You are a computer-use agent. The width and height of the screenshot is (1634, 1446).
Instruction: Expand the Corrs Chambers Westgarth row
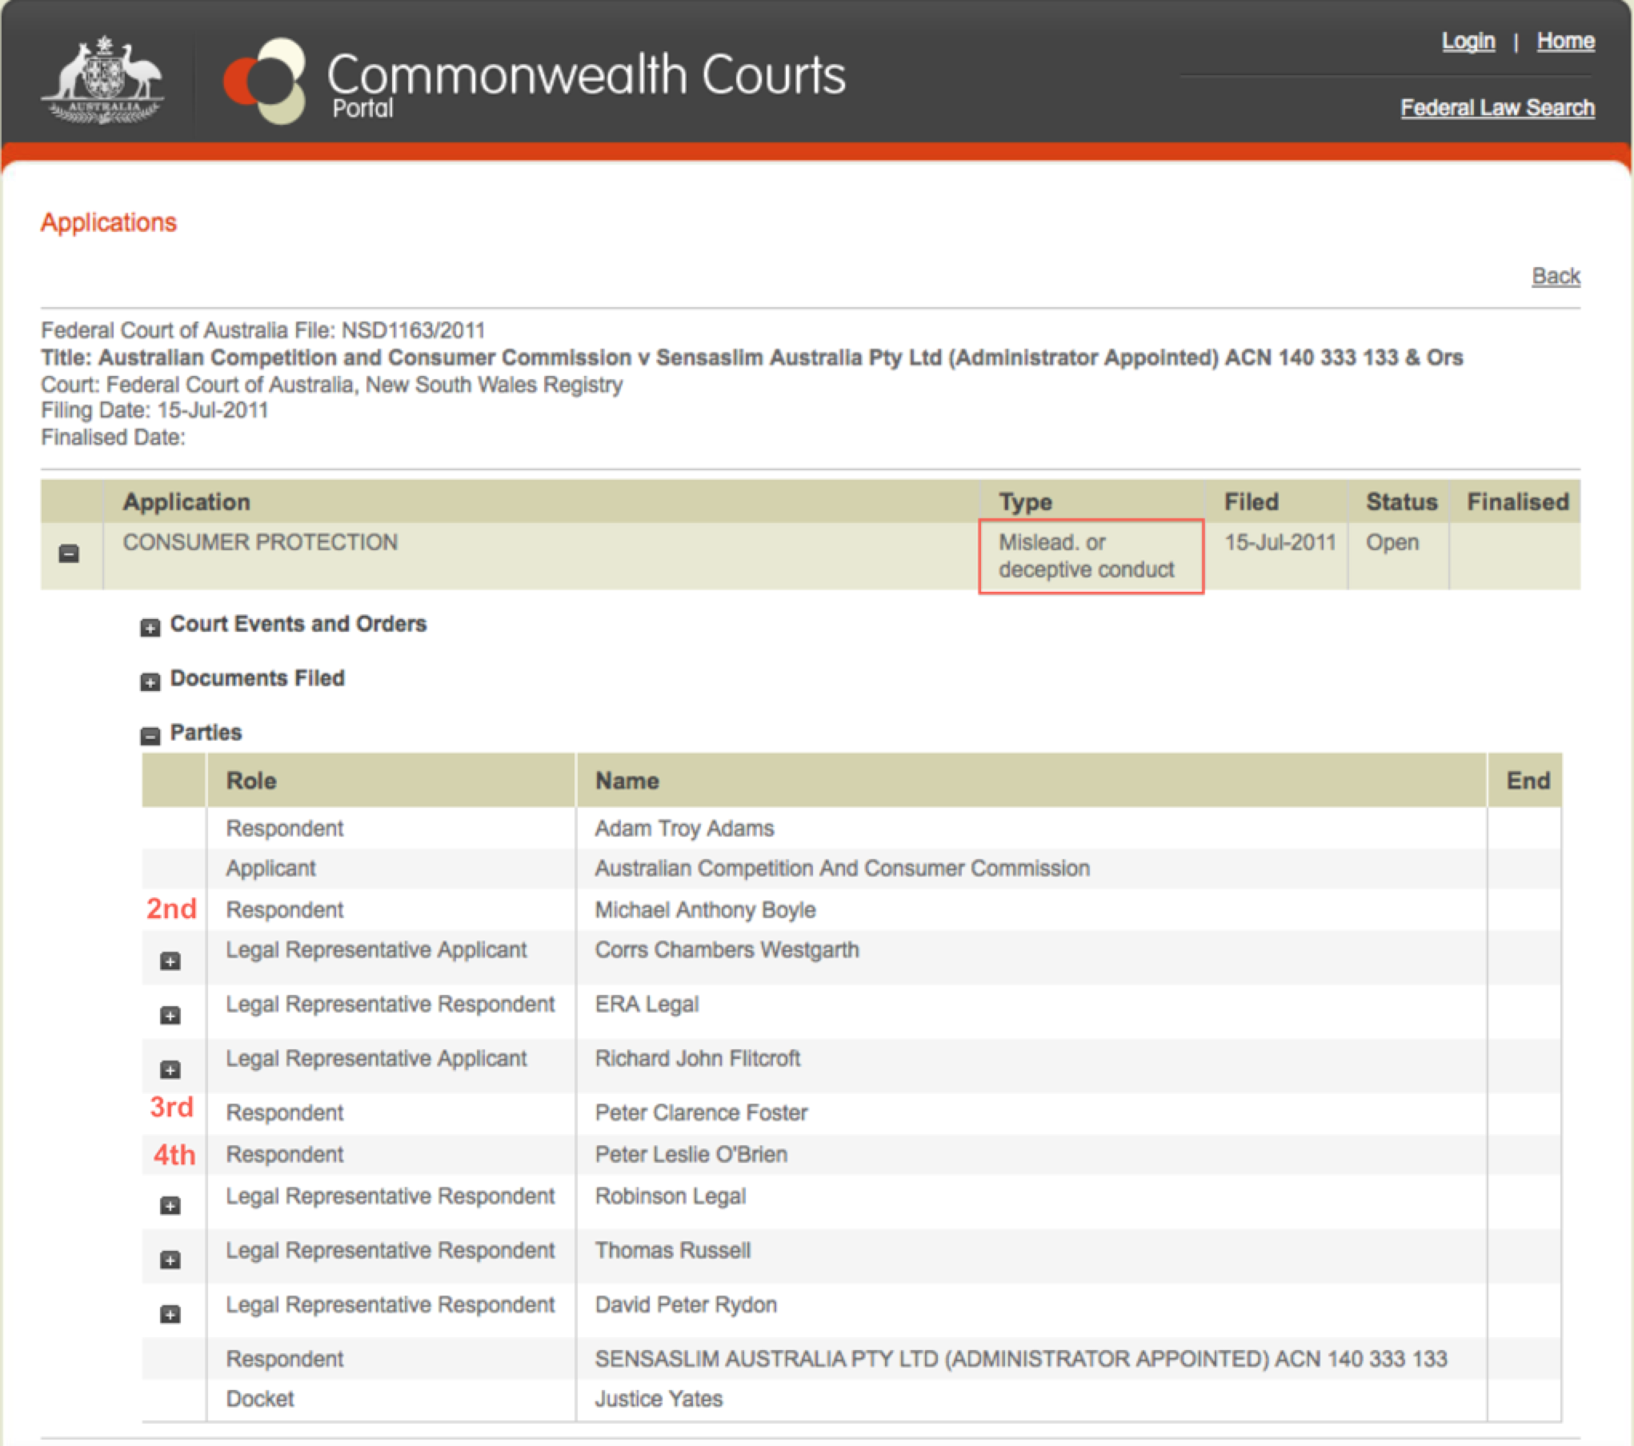(170, 961)
